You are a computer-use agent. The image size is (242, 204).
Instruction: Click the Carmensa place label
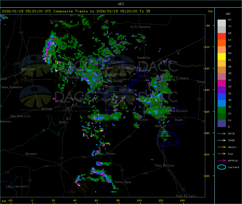click(x=165, y=136)
